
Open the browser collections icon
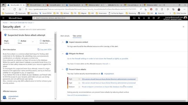173,9
